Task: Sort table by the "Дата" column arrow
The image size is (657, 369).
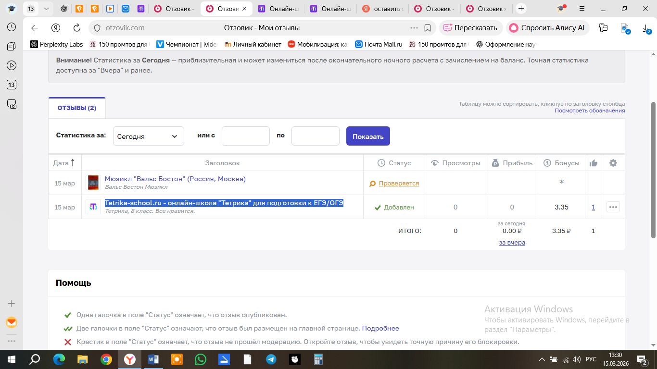Action: 73,163
